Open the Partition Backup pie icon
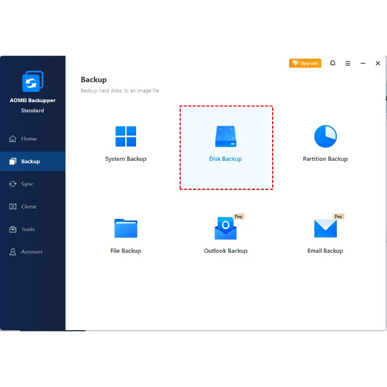 point(325,137)
